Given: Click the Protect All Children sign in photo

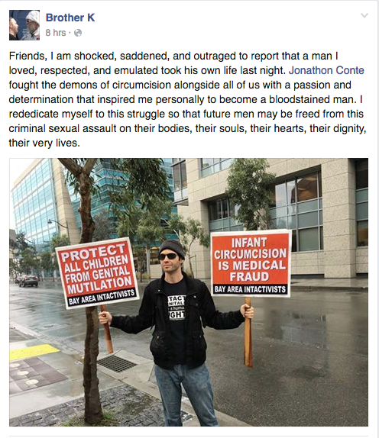Looking at the screenshot, I should click(97, 273).
